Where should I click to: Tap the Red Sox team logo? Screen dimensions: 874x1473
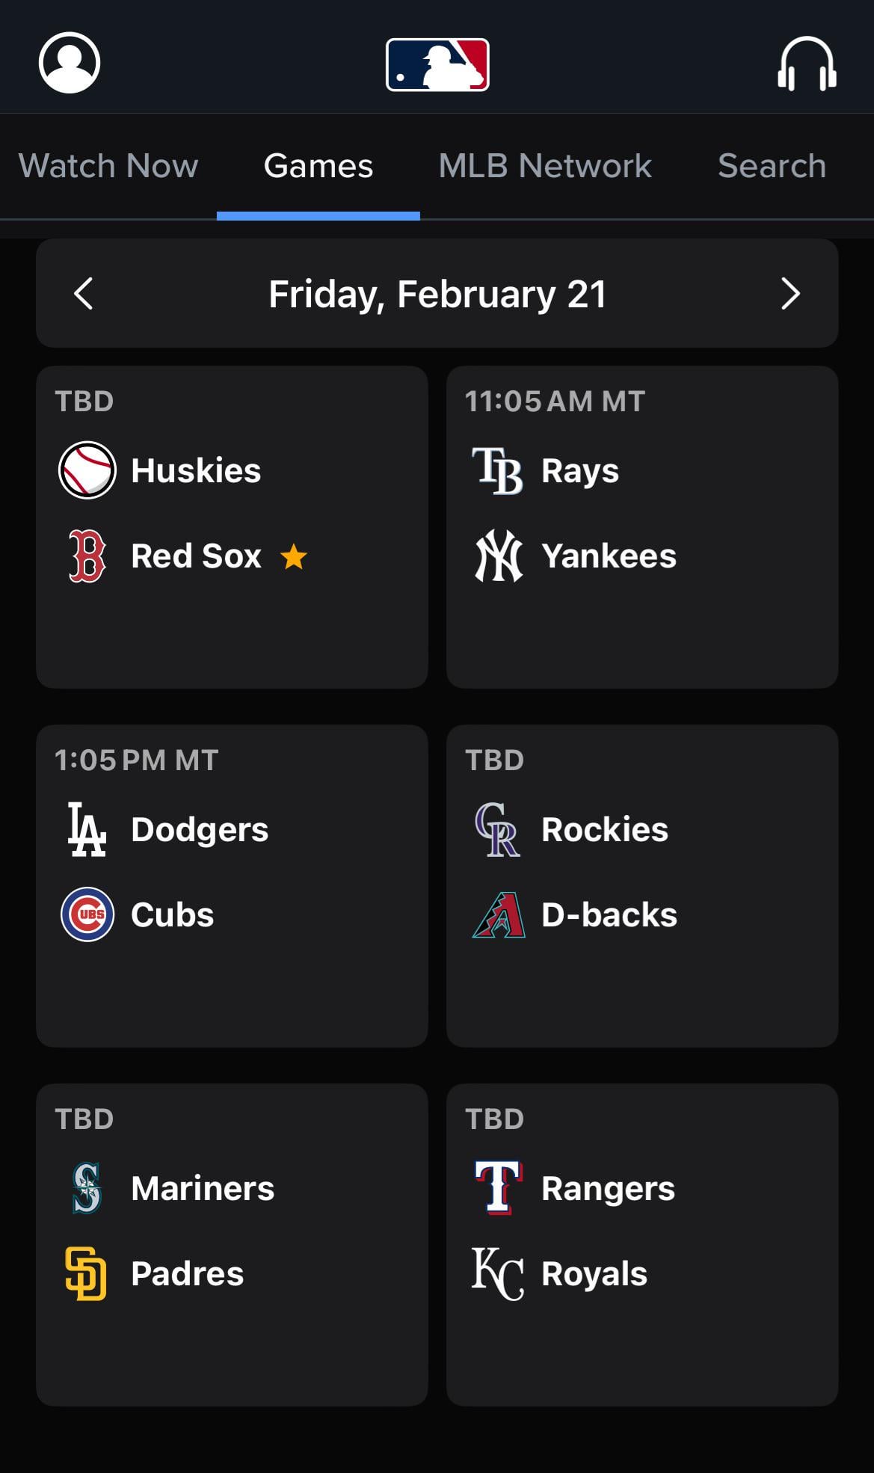point(87,556)
